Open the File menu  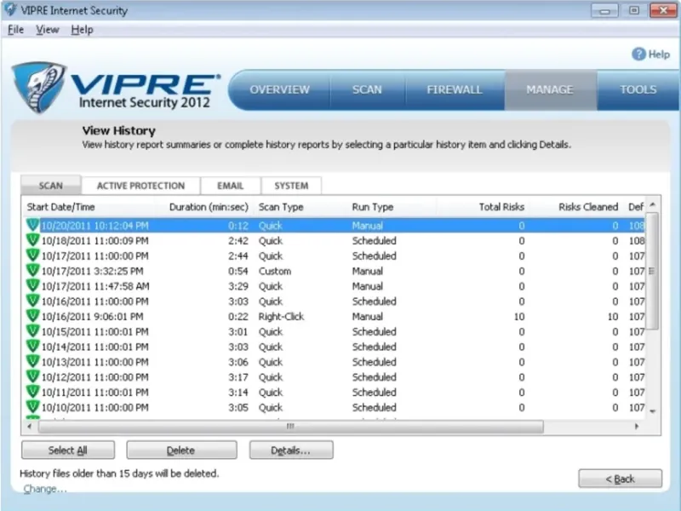[x=15, y=30]
